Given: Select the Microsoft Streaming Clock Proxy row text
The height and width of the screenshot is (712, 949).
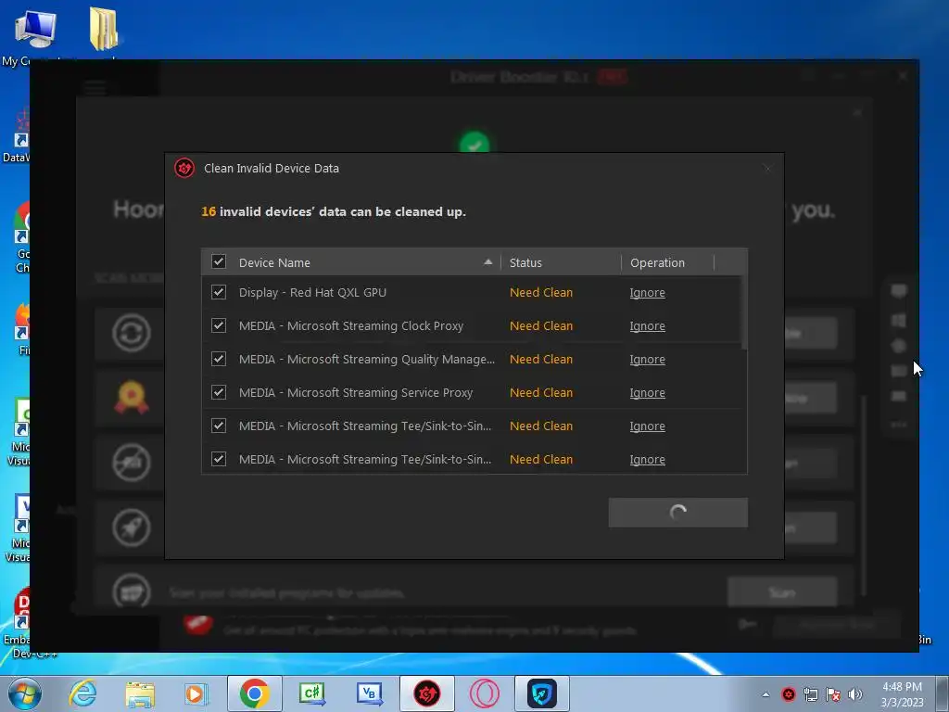Looking at the screenshot, I should click(x=351, y=325).
